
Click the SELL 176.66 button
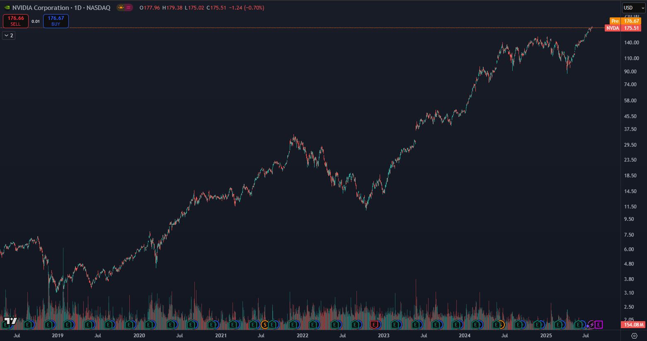[16, 21]
